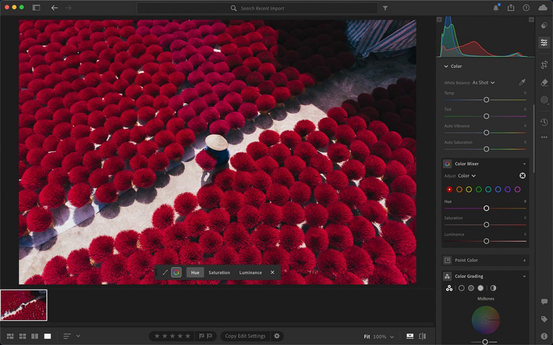553x345 pixels.
Task: Select Midtones color grading circle
Action: 471,288
